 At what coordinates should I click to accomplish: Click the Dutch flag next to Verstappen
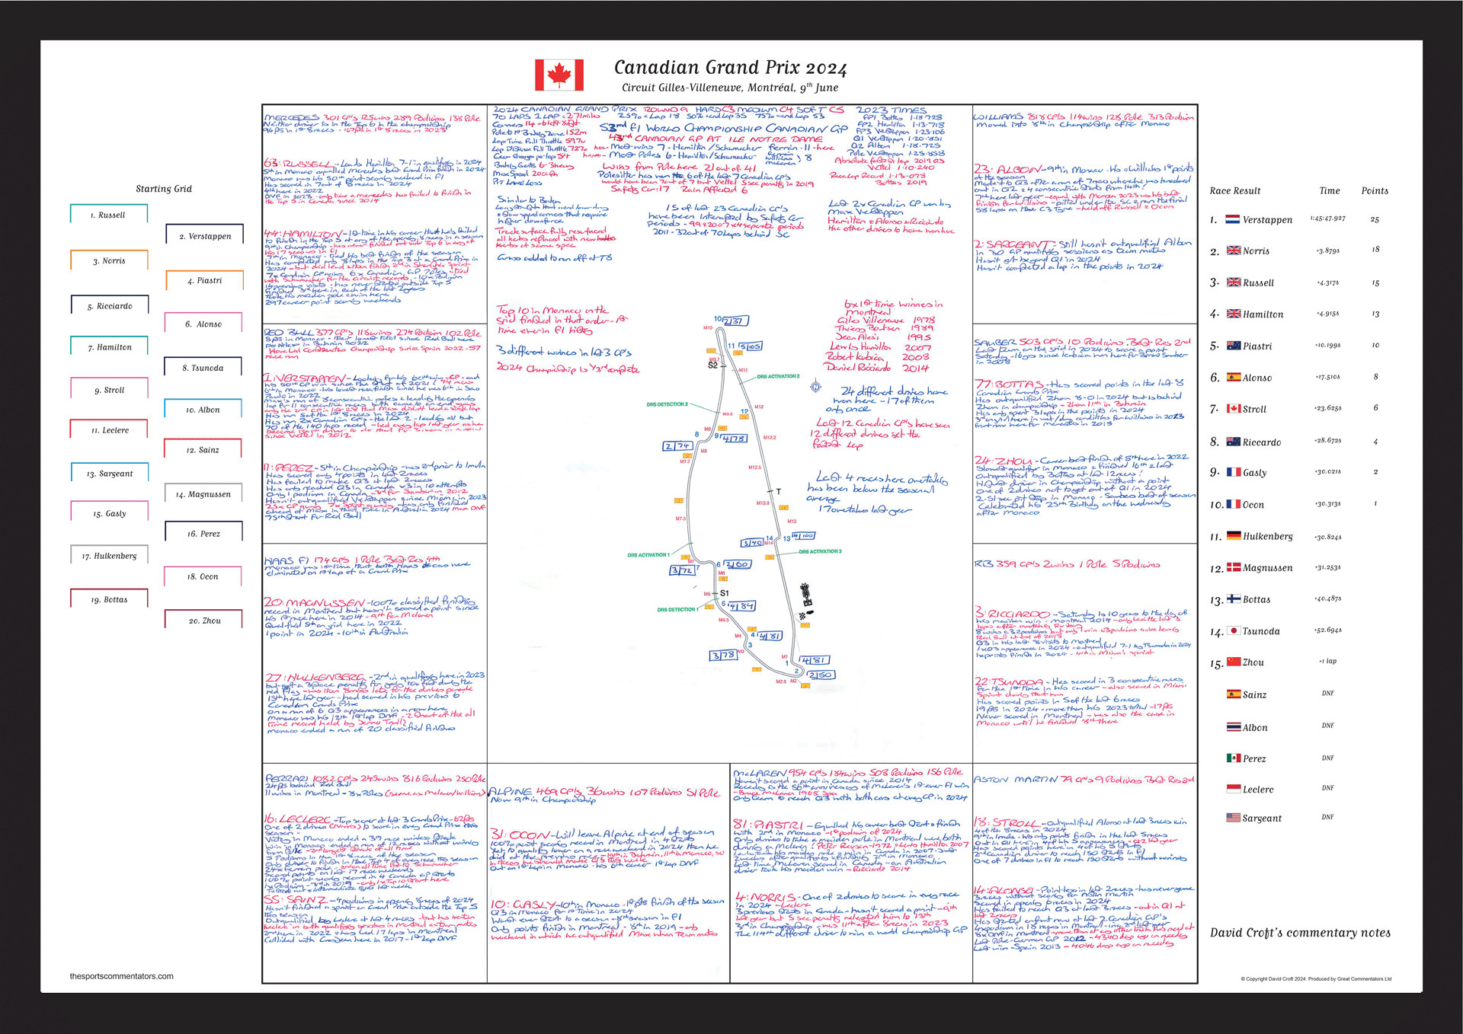click(x=1232, y=219)
